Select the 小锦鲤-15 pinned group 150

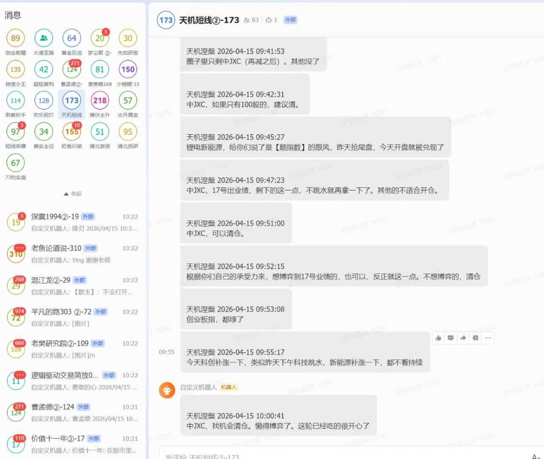pyautogui.click(x=128, y=70)
